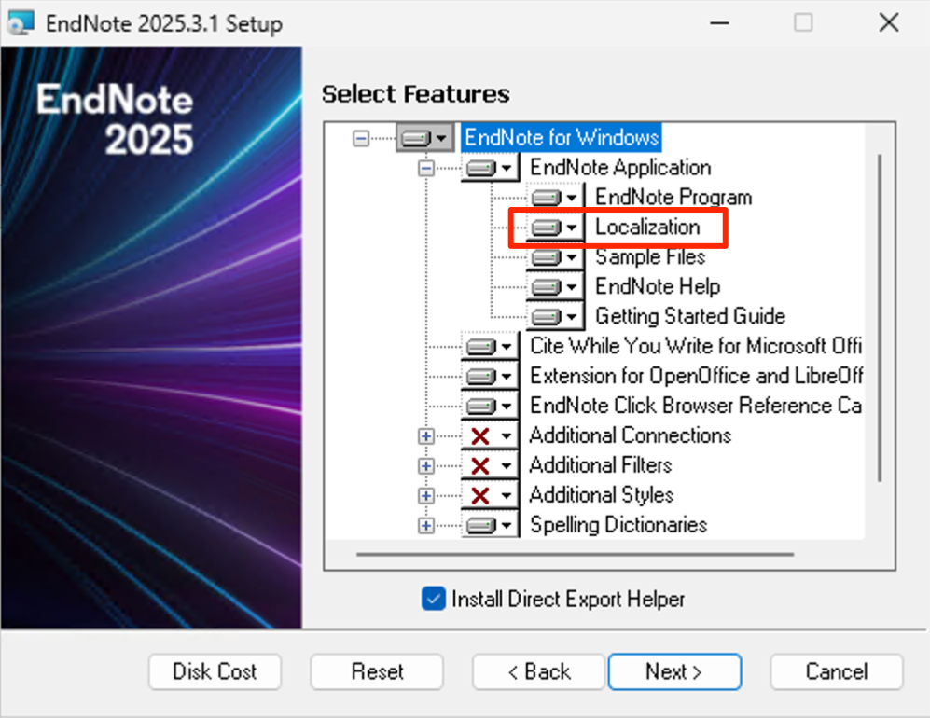
Task: Click the drive icon for Spelling Dictionaries
Action: 480,525
